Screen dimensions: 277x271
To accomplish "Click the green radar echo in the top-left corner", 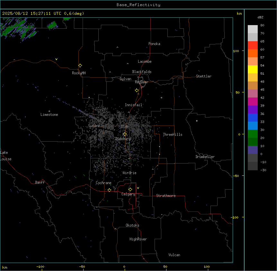I will tap(18, 29).
